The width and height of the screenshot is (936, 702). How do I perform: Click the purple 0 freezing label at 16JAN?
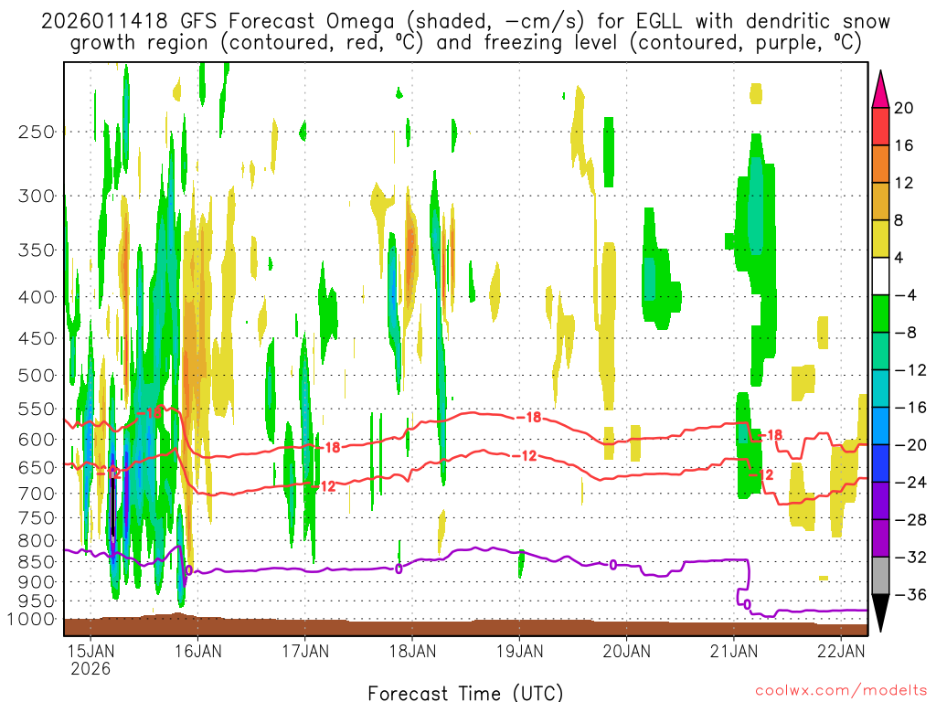pyautogui.click(x=189, y=570)
